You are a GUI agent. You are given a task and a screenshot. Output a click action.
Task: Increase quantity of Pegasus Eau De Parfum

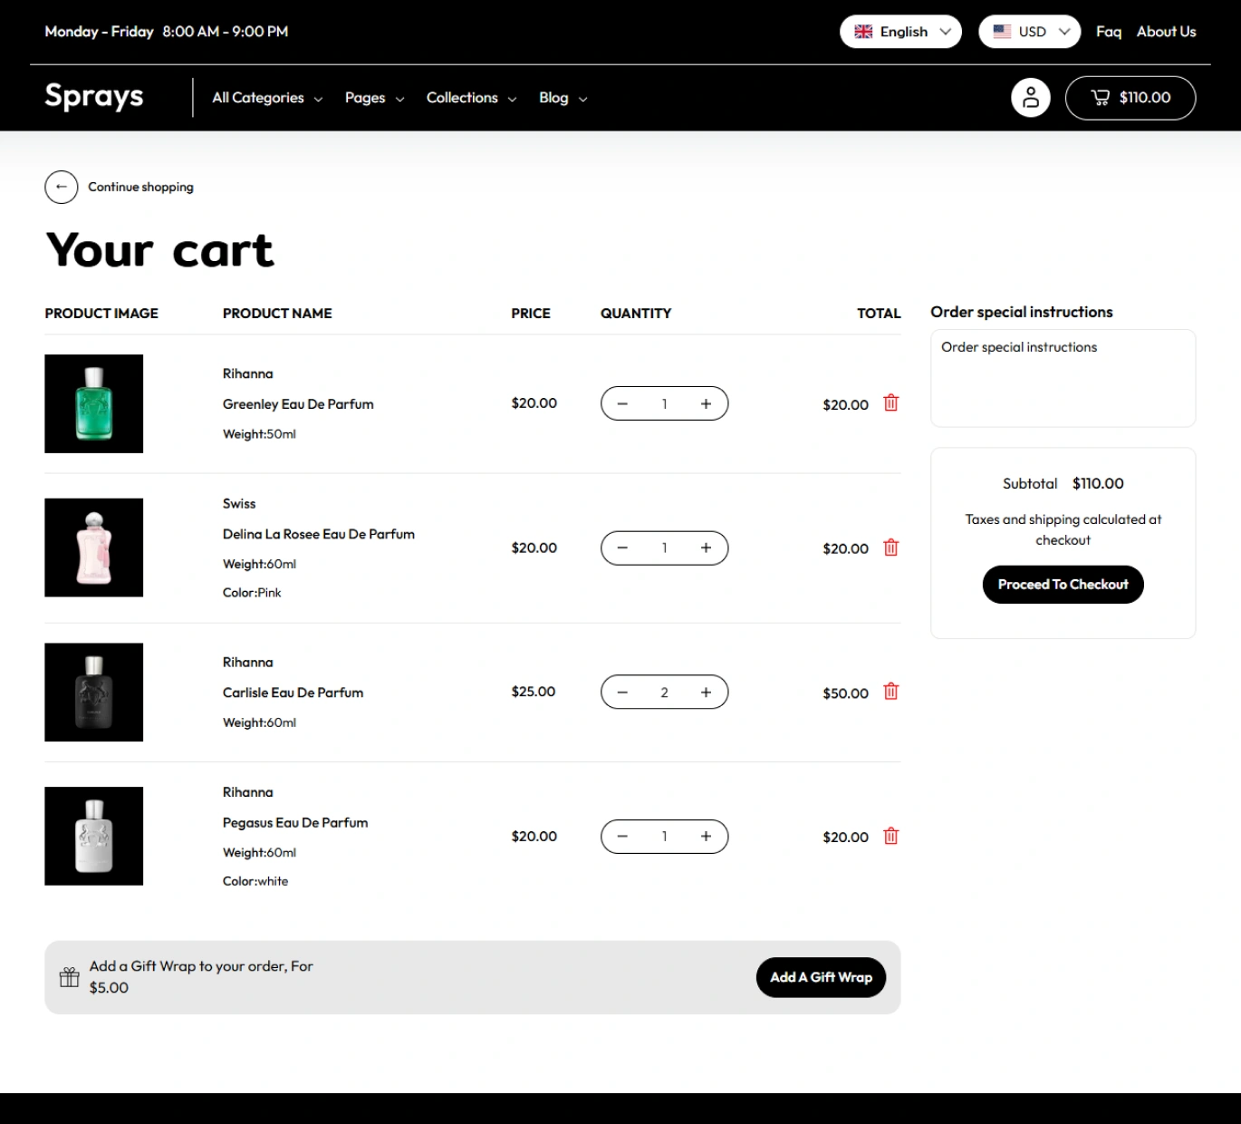pos(706,837)
